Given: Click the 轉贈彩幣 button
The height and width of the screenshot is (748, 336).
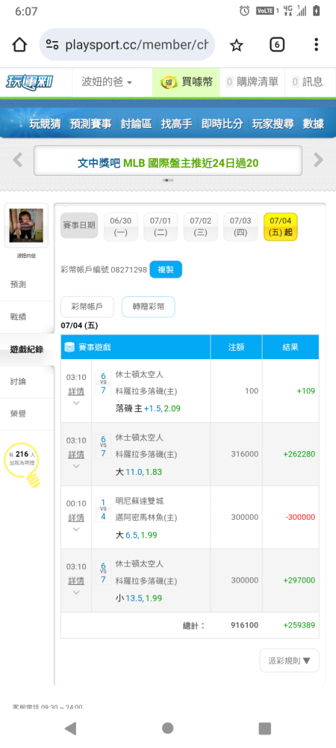Looking at the screenshot, I should point(149,307).
